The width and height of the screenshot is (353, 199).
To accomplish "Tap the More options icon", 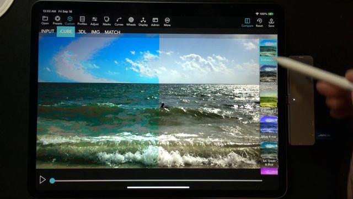I will click(167, 22).
